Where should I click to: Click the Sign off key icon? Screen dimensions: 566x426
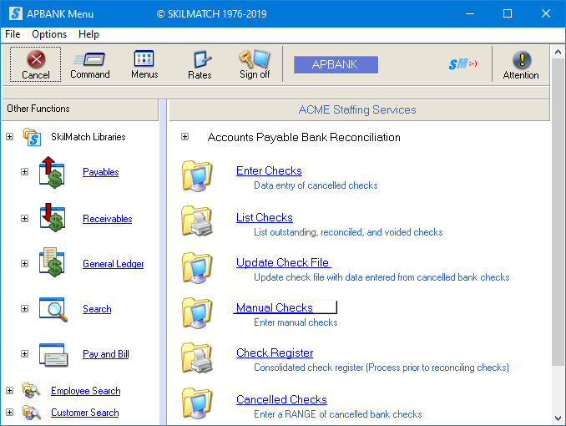point(255,58)
